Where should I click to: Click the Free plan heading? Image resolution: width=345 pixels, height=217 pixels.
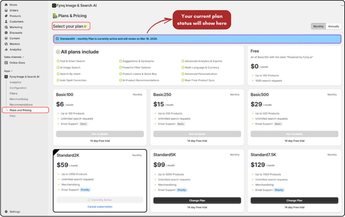(x=255, y=51)
